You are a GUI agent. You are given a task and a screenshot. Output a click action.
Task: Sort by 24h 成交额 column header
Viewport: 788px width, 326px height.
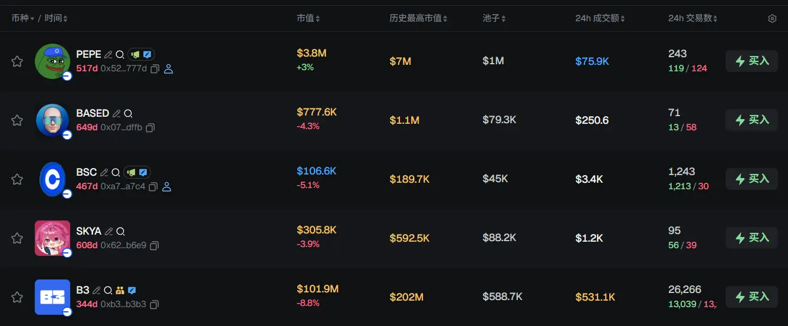(x=600, y=19)
